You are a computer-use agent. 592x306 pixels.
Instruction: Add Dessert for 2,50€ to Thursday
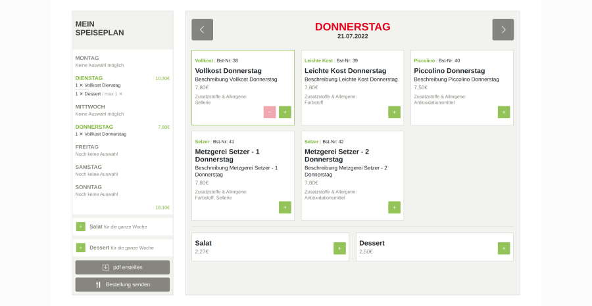click(504, 248)
